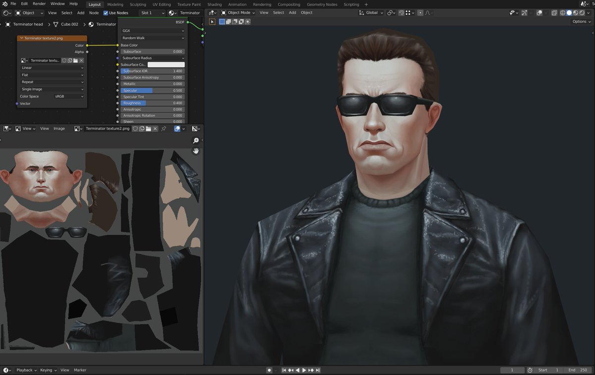This screenshot has width=595, height=375.
Task: Click the Start frame field in the timeline
Action: [549, 370]
